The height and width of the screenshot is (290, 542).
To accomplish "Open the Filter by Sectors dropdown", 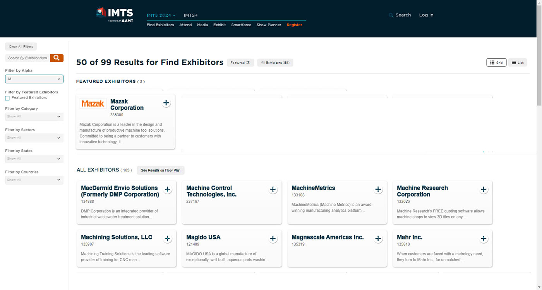I will coord(34,138).
